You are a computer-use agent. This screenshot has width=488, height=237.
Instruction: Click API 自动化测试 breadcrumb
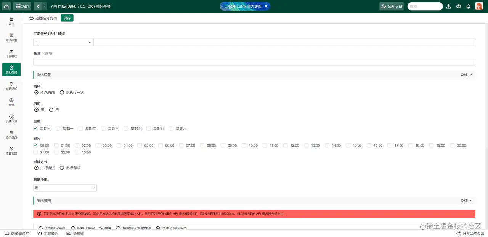click(63, 6)
